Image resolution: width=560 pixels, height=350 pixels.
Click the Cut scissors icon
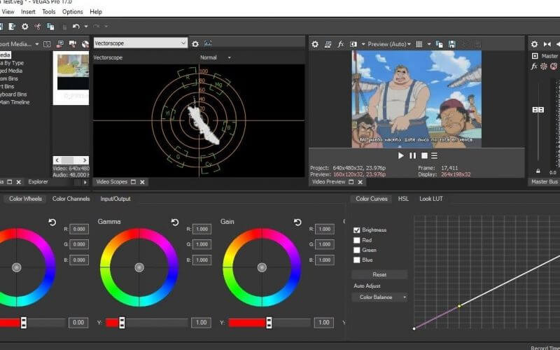(x=38, y=27)
